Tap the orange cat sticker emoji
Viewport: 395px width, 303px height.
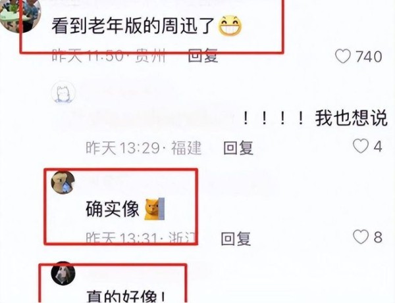pos(155,209)
